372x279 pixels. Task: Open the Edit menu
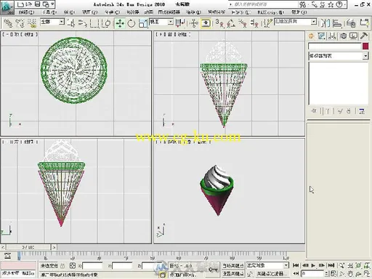[26, 12]
